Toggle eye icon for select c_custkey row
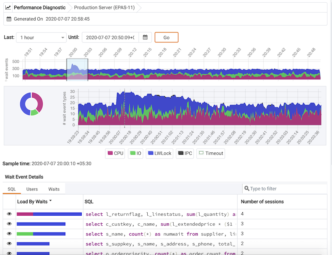 pyautogui.click(x=9, y=224)
